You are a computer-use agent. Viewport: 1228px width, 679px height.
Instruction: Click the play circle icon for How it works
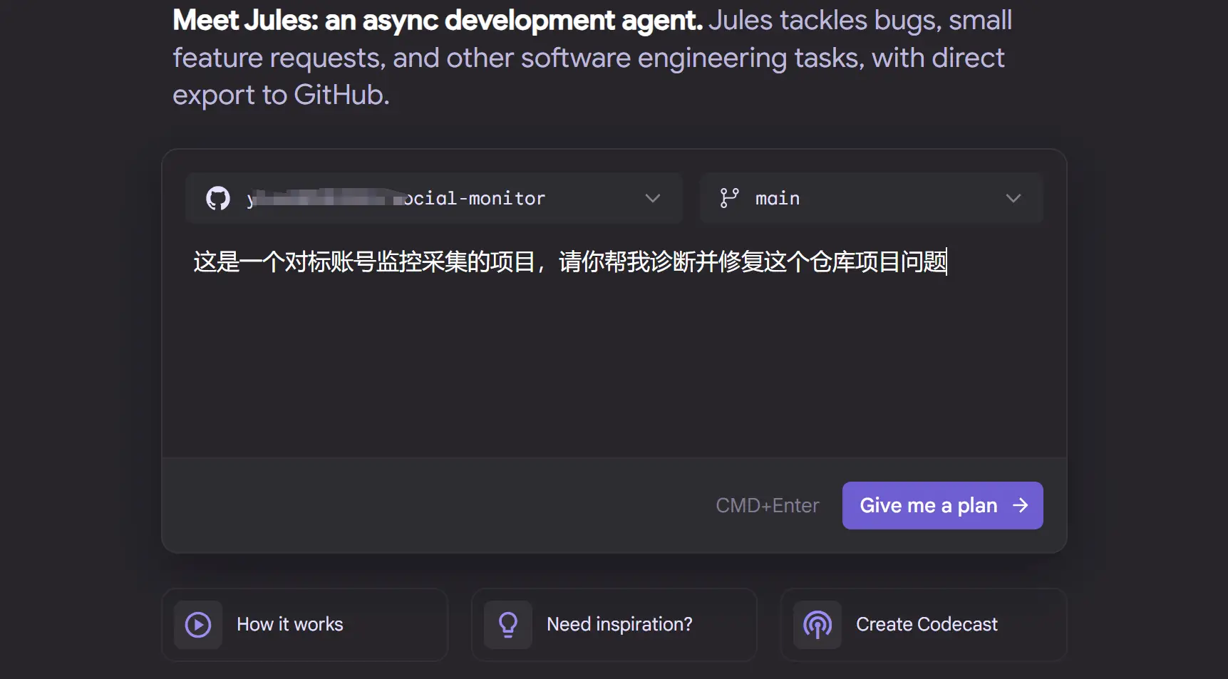pos(198,625)
